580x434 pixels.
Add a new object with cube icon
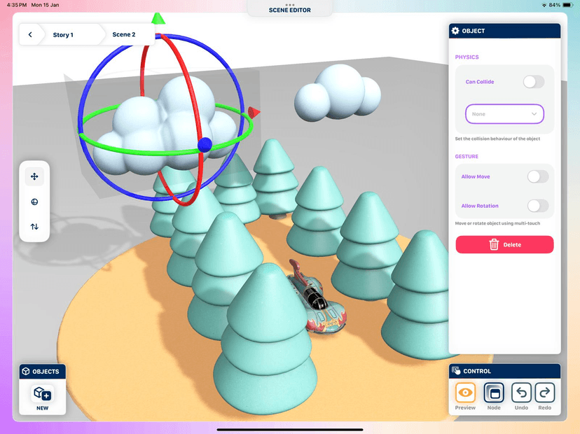[43, 394]
